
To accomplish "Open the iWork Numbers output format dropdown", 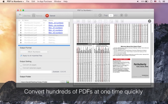I will (35, 52).
